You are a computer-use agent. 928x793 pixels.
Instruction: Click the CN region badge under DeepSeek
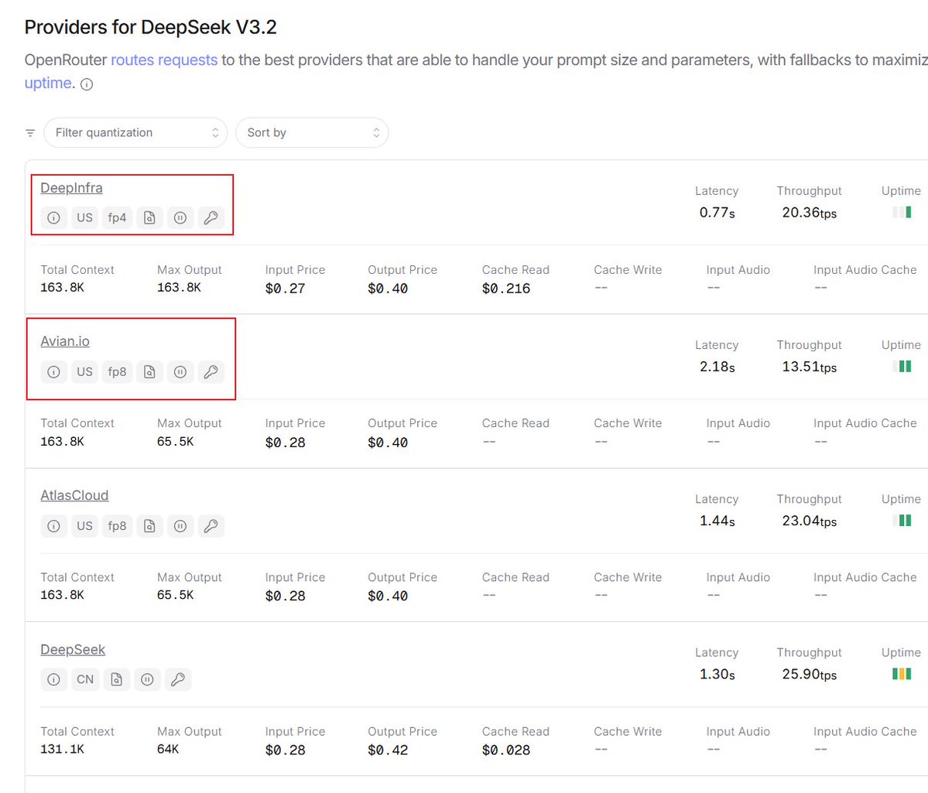tap(85, 680)
